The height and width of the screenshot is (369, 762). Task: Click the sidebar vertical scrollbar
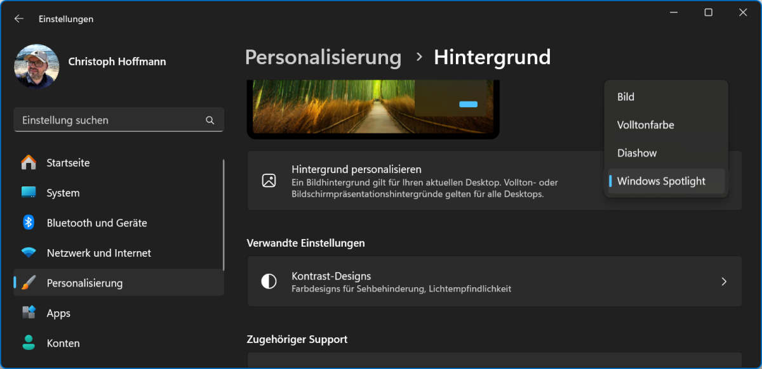(224, 216)
